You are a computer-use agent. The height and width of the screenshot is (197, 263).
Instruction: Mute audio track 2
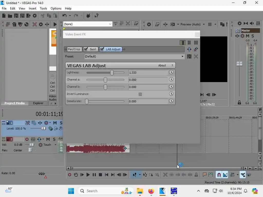click(x=48, y=139)
